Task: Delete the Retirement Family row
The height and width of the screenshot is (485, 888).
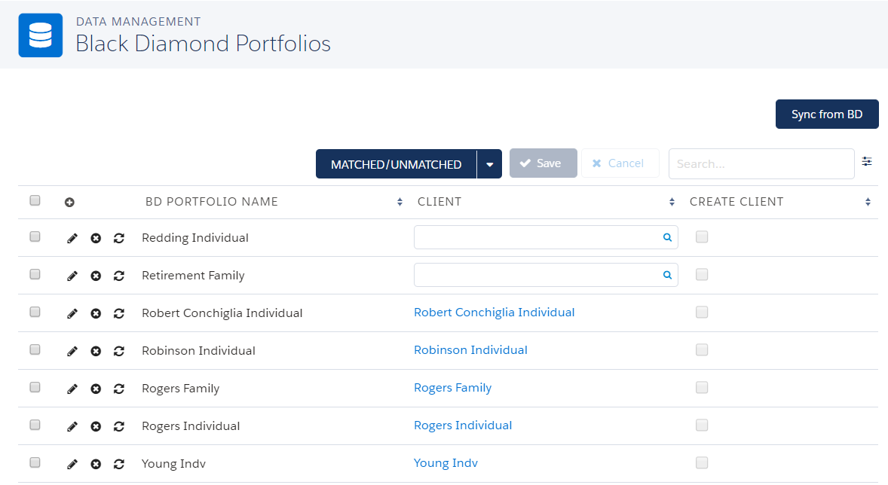Action: [96, 276]
